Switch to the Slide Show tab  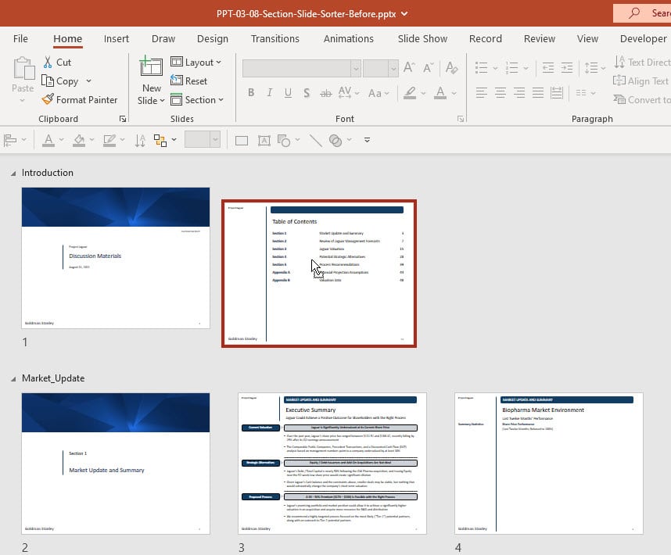point(422,38)
